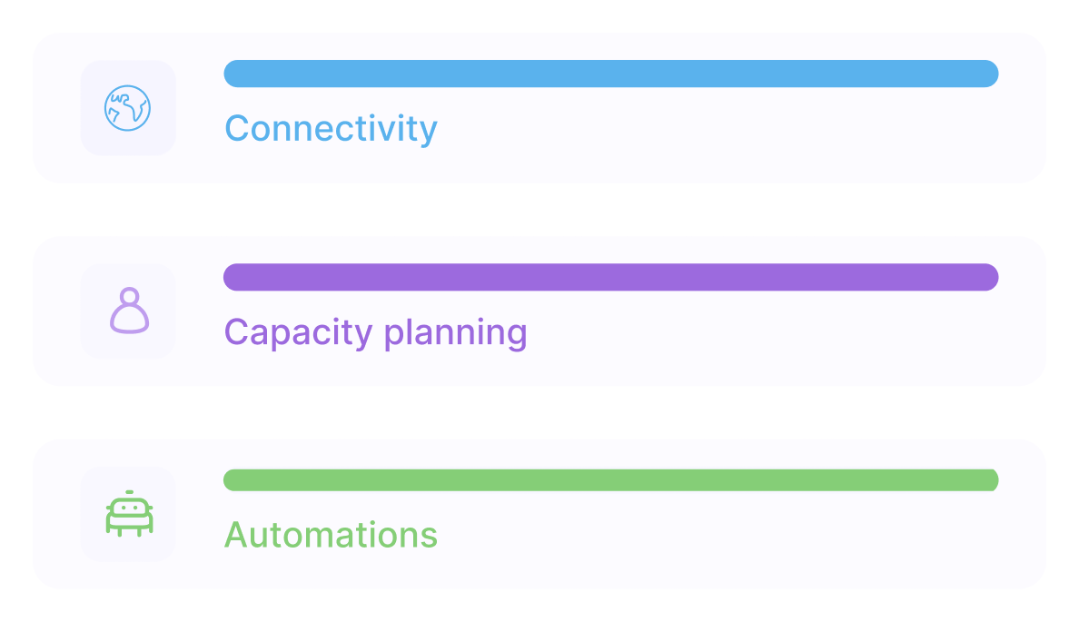This screenshot has height=622, width=1079.
Task: Click the blue Connectivity progress bar
Action: 610,74
